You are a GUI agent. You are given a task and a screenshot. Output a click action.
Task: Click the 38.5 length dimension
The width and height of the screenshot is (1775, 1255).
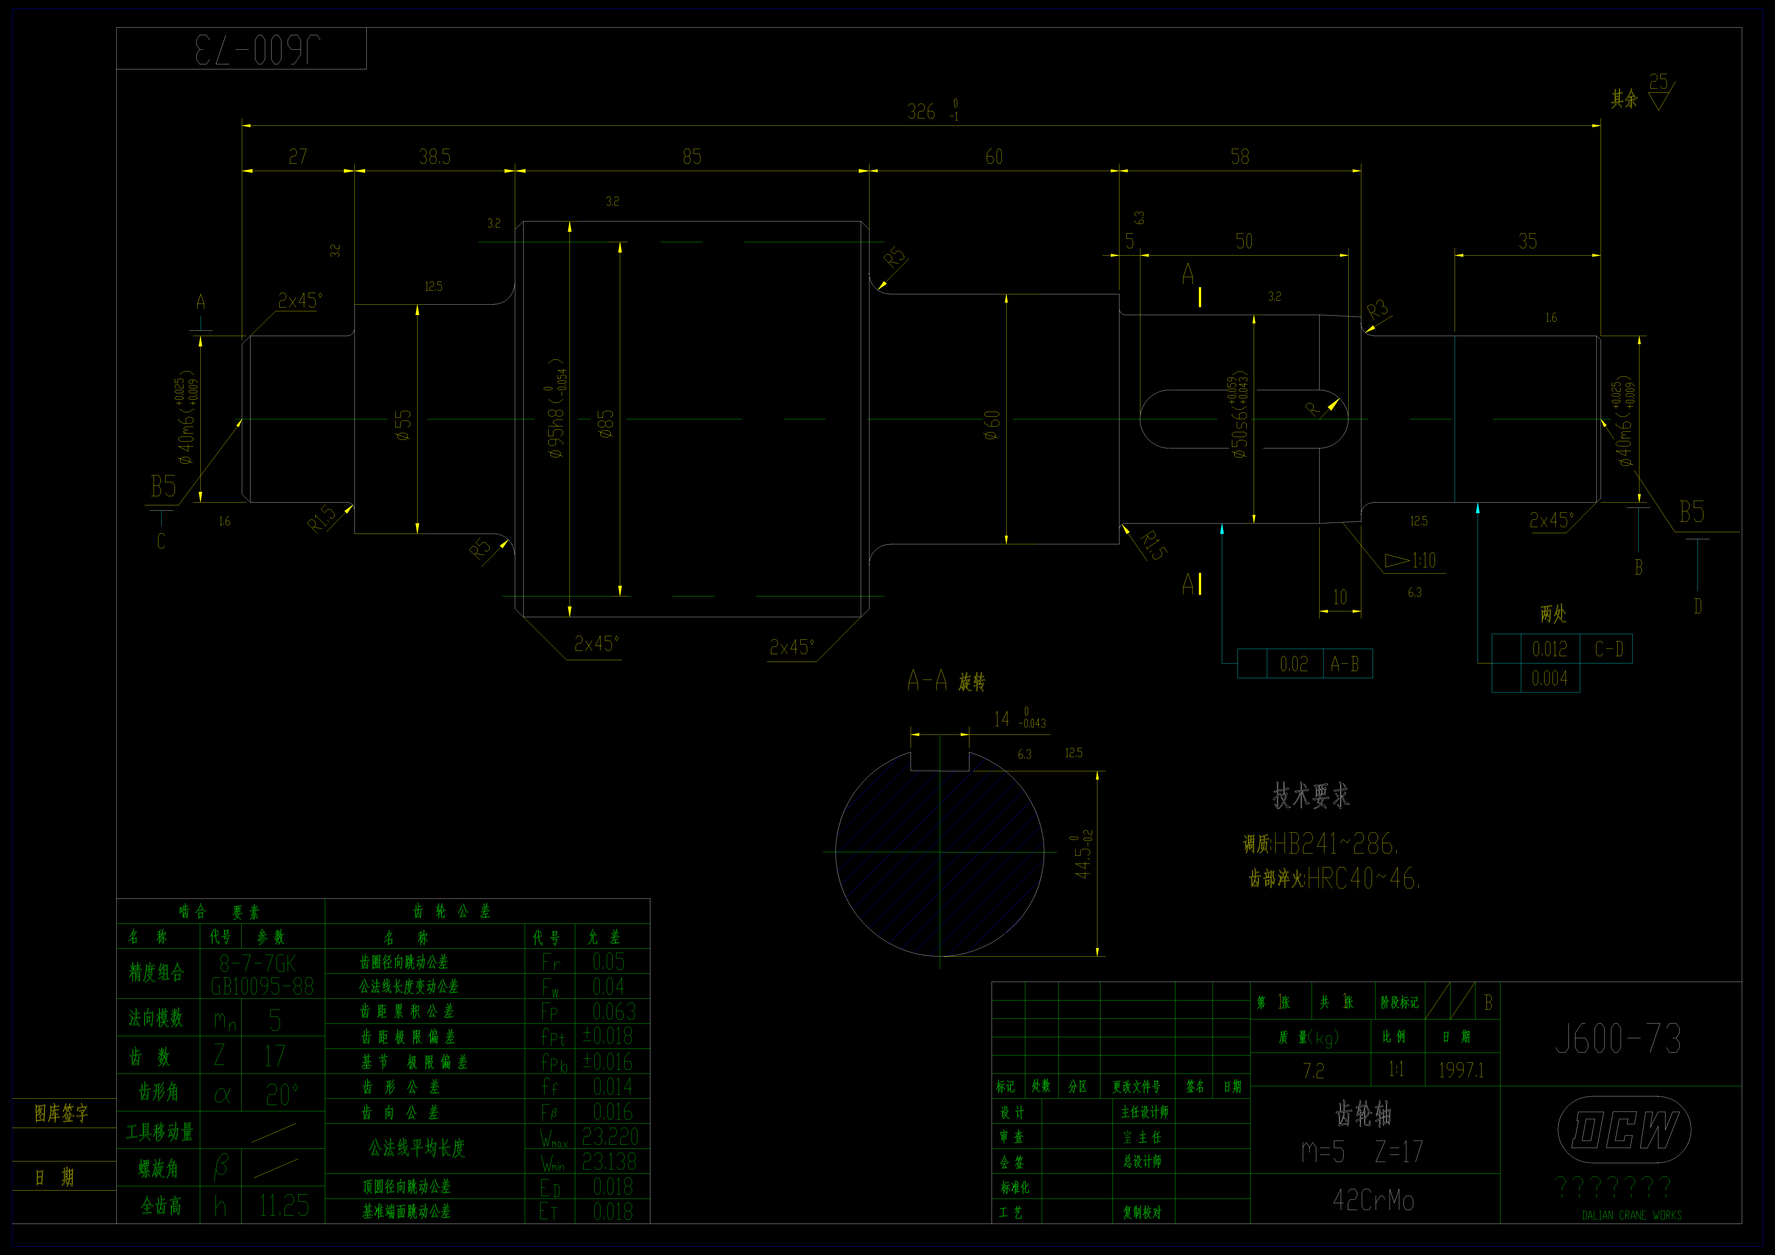point(434,157)
